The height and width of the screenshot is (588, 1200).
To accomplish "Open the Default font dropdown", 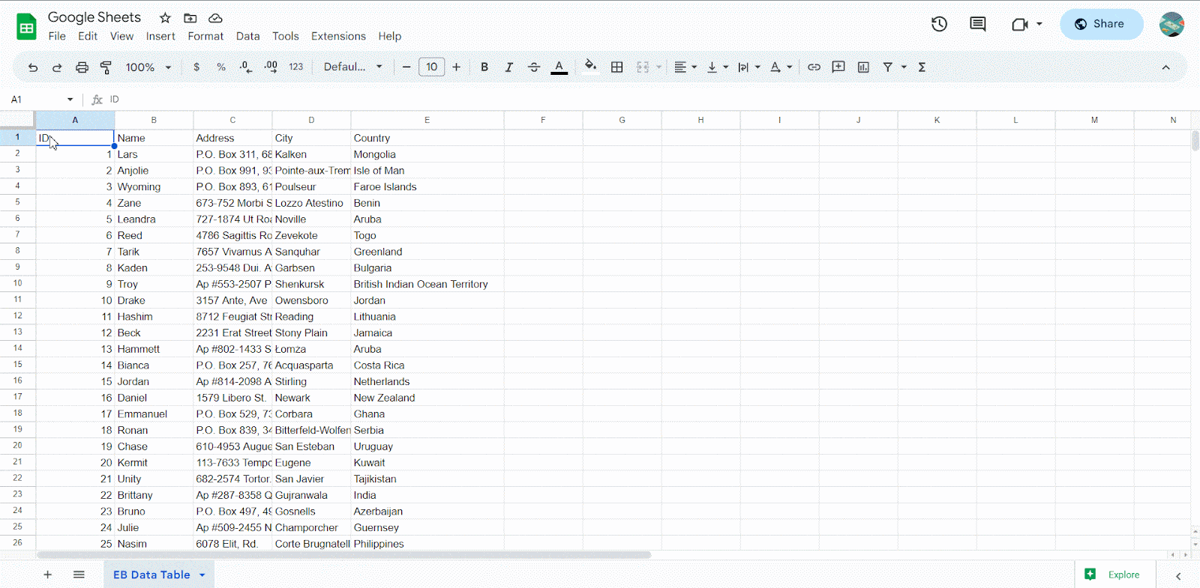I will tap(353, 67).
